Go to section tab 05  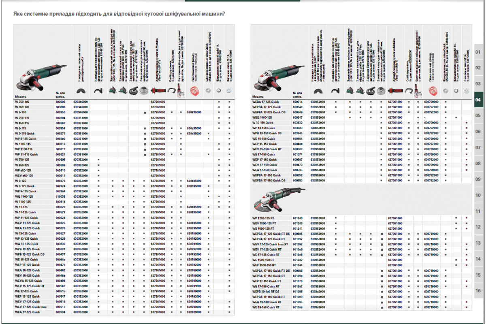[478, 115]
